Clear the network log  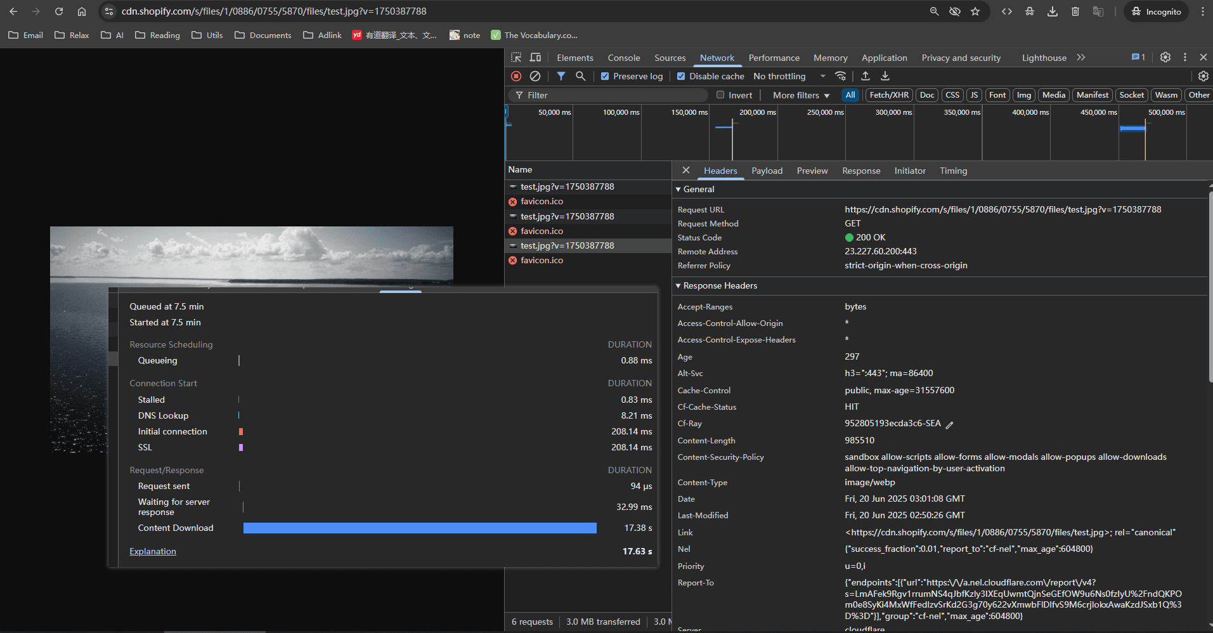click(535, 76)
